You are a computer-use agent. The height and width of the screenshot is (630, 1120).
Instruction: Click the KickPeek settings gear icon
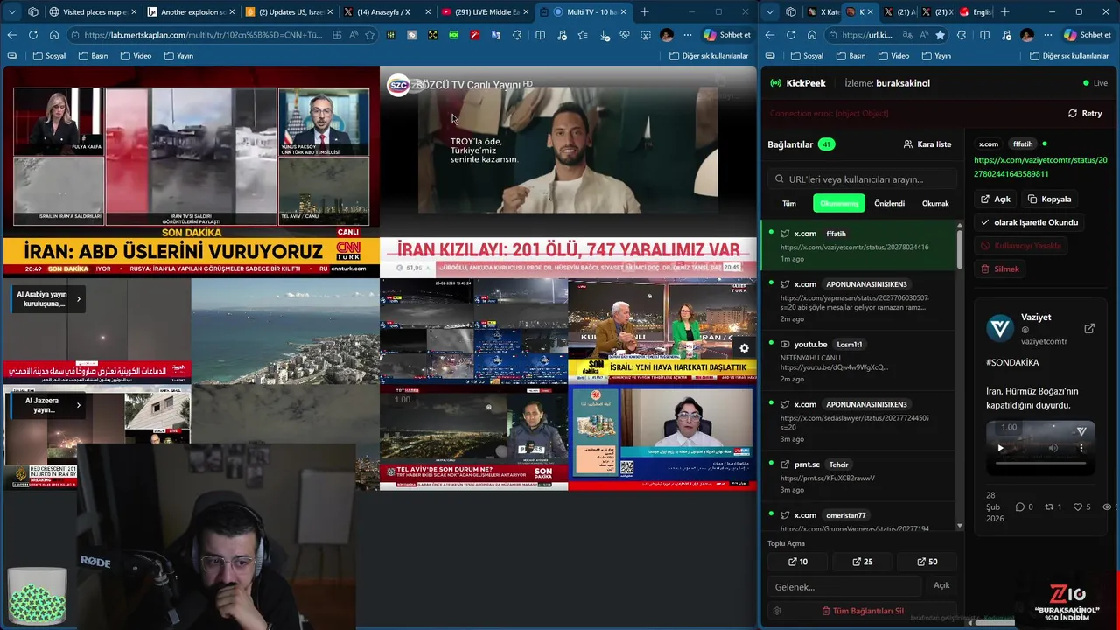pos(777,611)
